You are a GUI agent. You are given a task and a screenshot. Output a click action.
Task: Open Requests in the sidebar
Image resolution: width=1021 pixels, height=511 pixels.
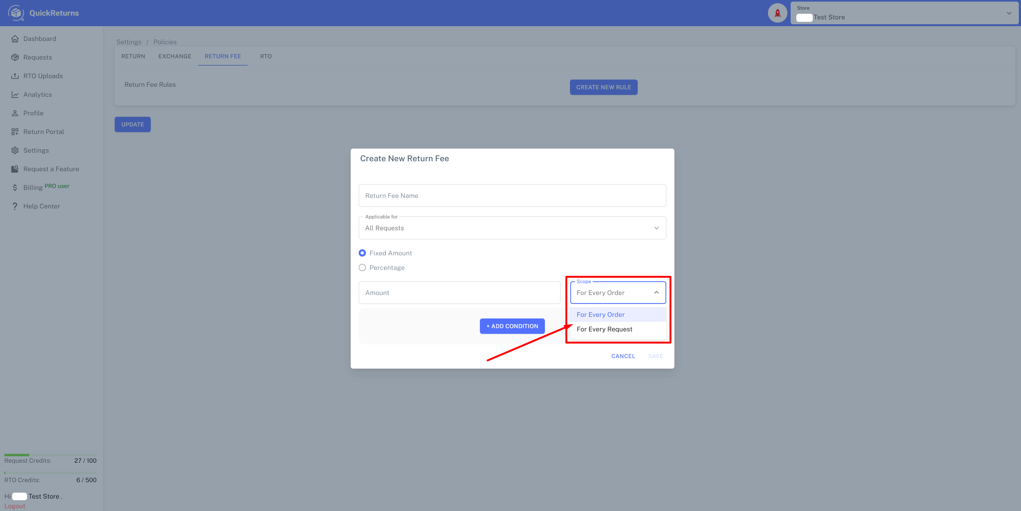click(38, 57)
